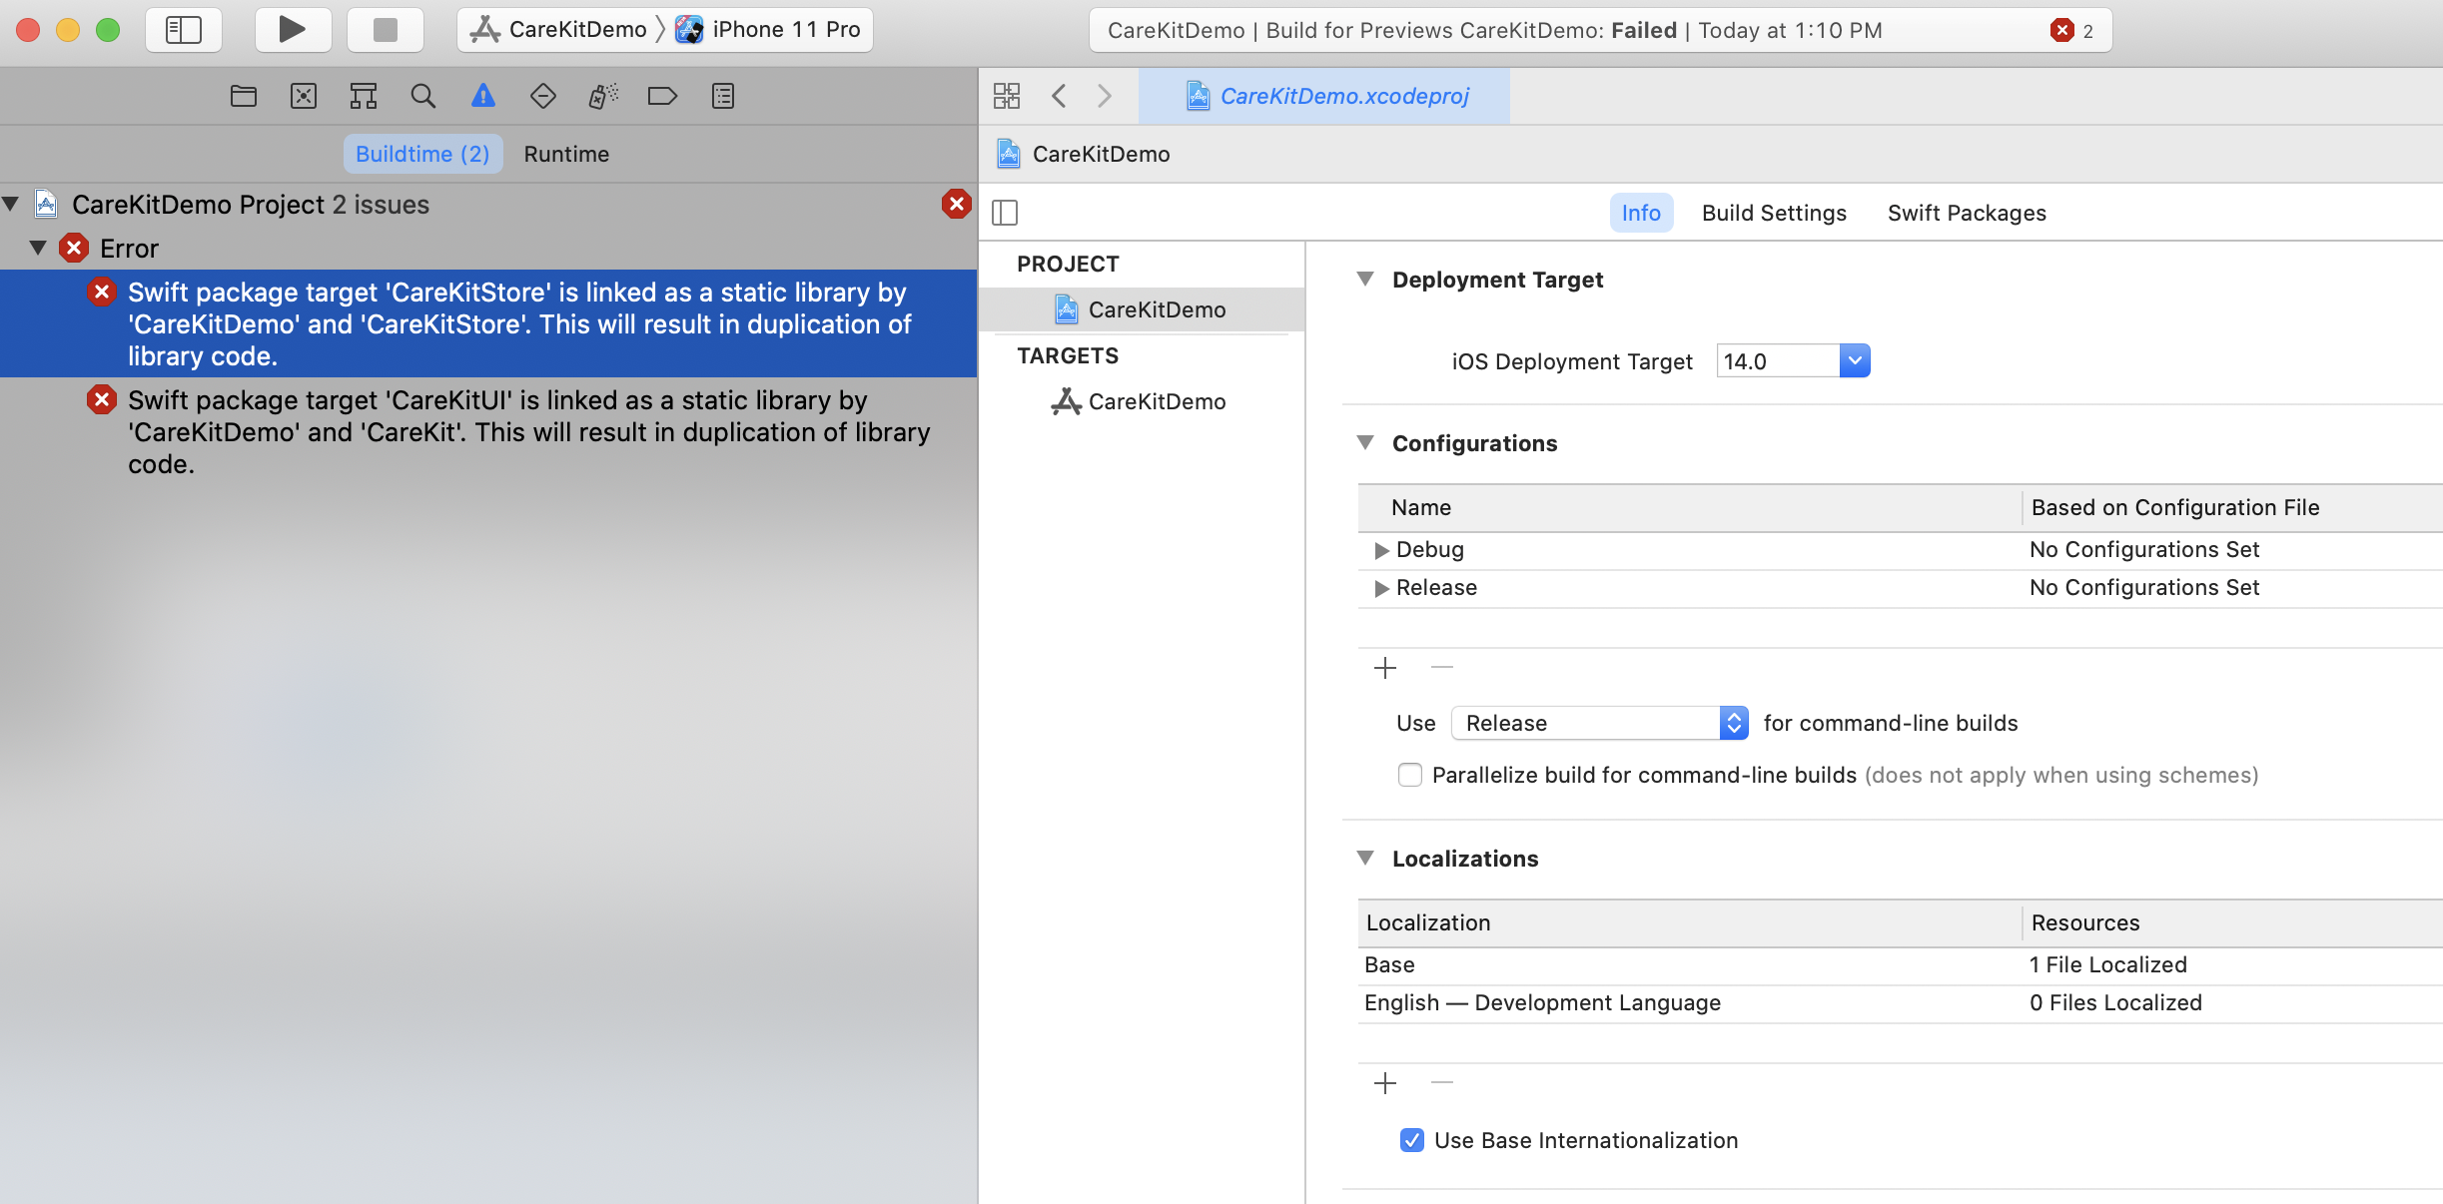2443x1204 pixels.
Task: Open the Symbol navigator icon
Action: 363,96
